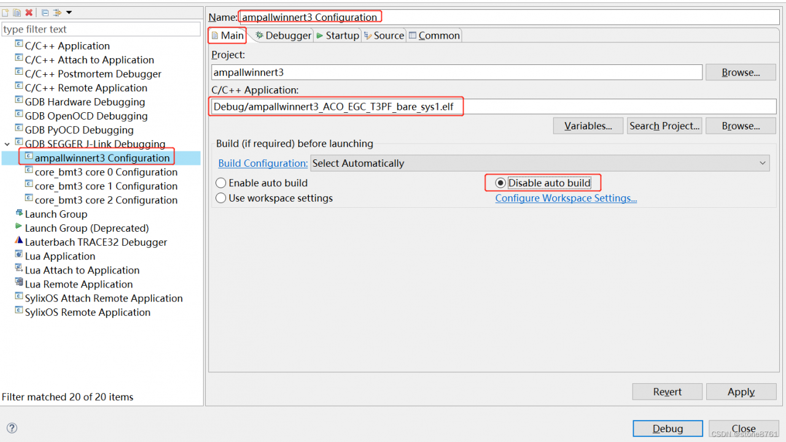The image size is (786, 442).
Task: Delete selected launch configuration with red X
Action: click(x=29, y=12)
